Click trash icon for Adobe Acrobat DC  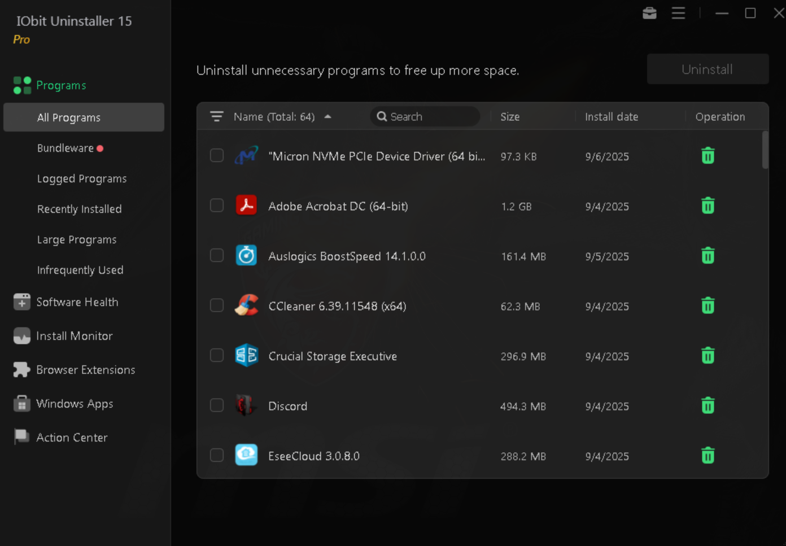(x=708, y=206)
